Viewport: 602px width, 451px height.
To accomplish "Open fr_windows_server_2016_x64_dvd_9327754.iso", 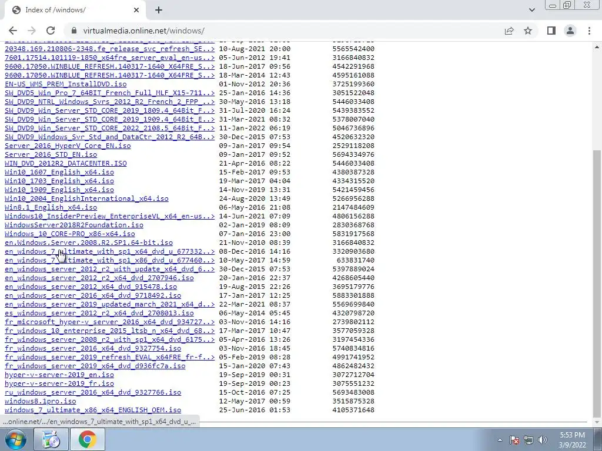I will click(x=93, y=349).
